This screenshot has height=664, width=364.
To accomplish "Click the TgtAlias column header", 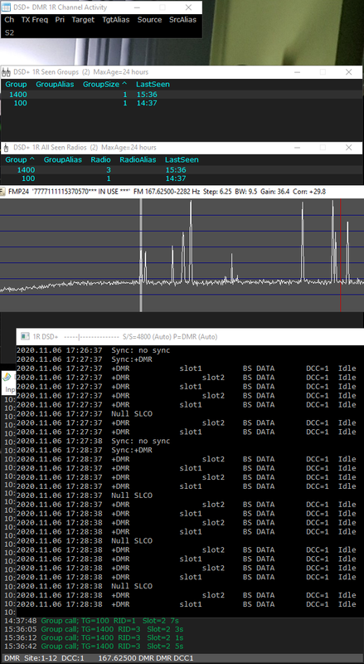I will [116, 19].
